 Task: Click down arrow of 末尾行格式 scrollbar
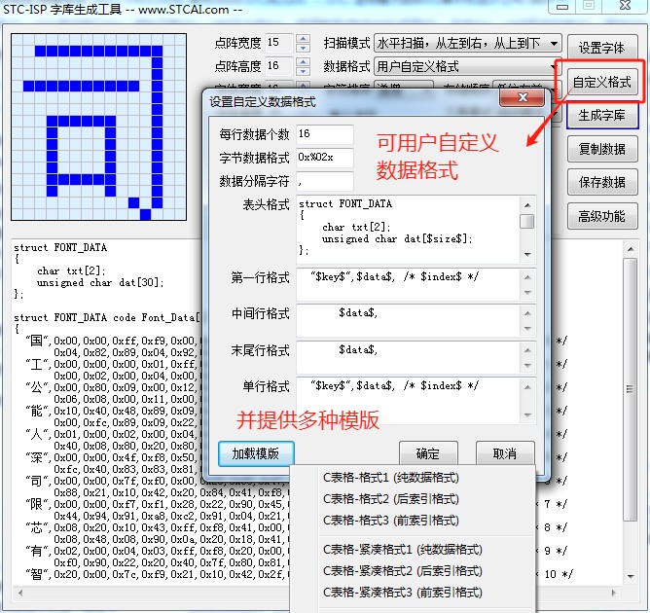coord(527,365)
